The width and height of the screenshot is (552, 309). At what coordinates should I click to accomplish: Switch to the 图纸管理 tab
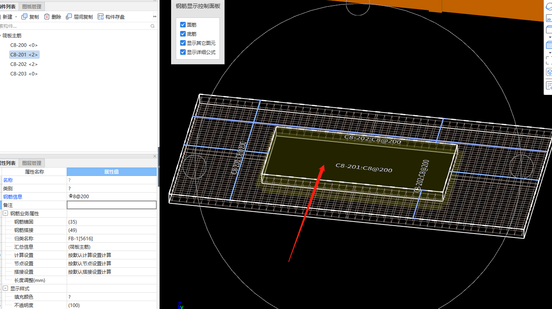tap(32, 6)
